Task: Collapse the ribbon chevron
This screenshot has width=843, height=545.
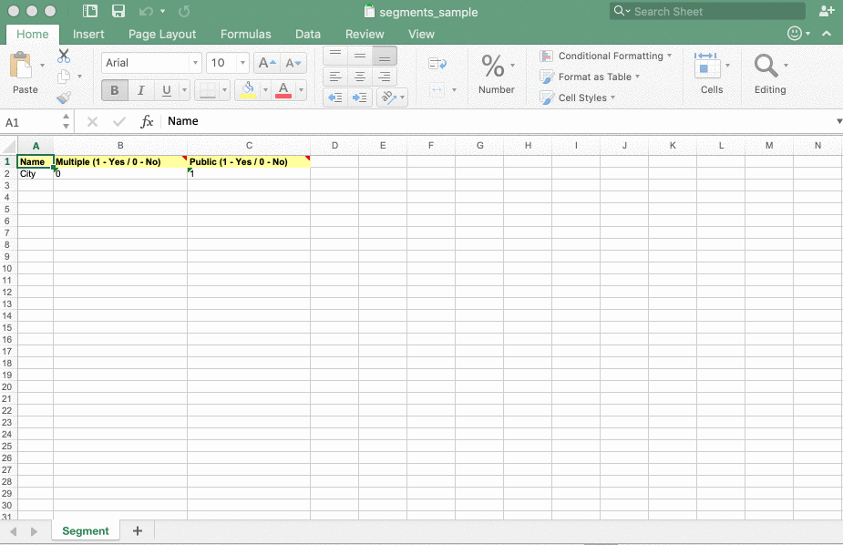Action: [x=827, y=34]
